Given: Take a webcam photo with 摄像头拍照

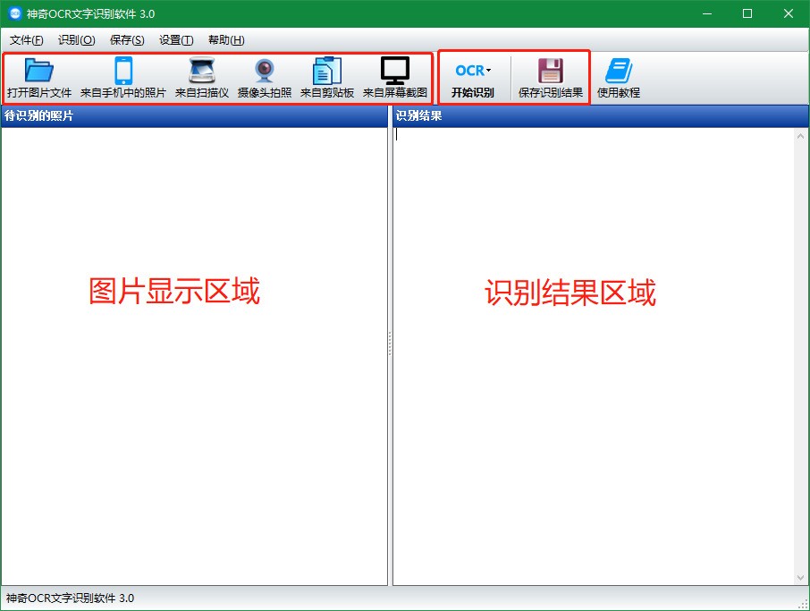Looking at the screenshot, I should 265,78.
